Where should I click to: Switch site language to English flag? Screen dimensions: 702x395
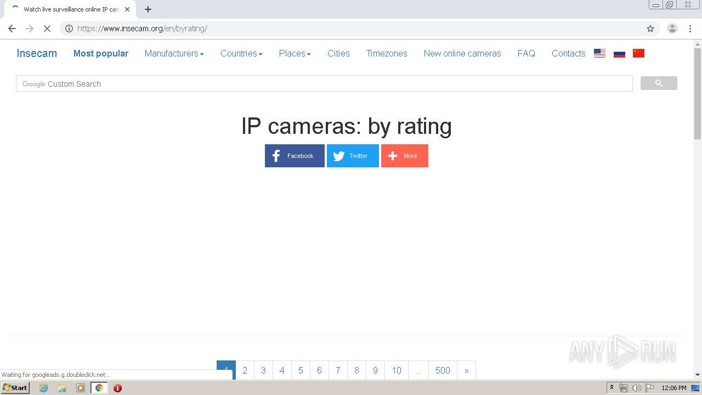point(599,53)
